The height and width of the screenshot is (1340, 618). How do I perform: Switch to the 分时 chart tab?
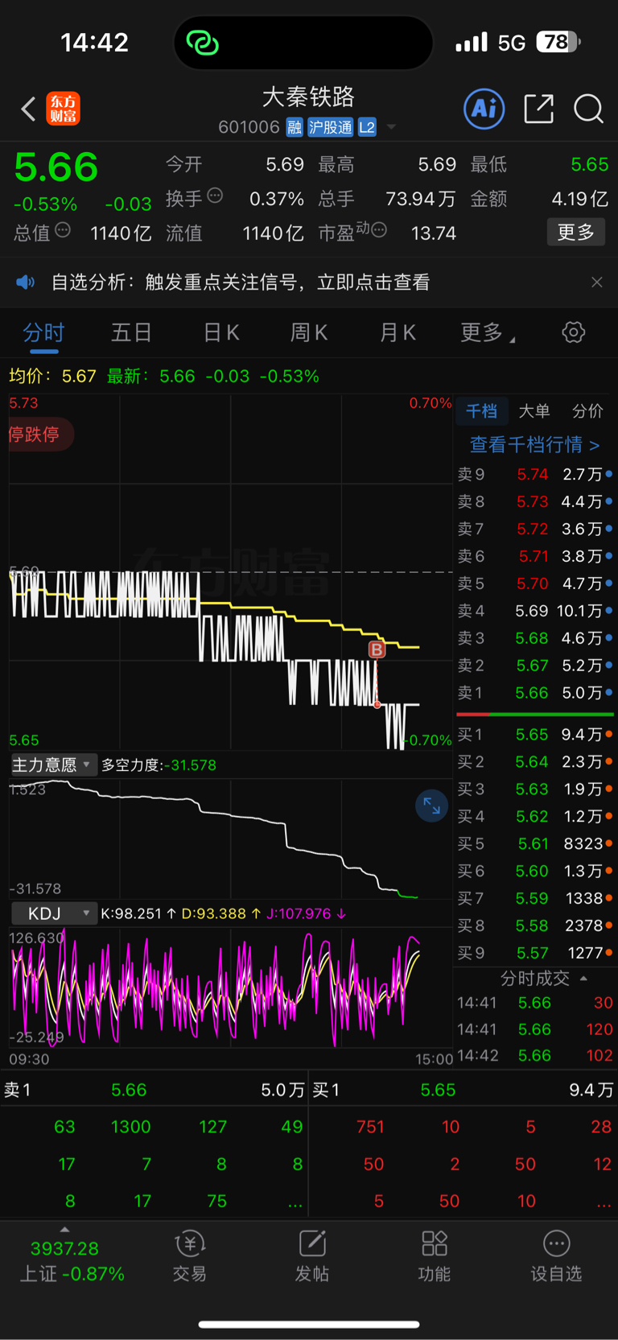[43, 332]
